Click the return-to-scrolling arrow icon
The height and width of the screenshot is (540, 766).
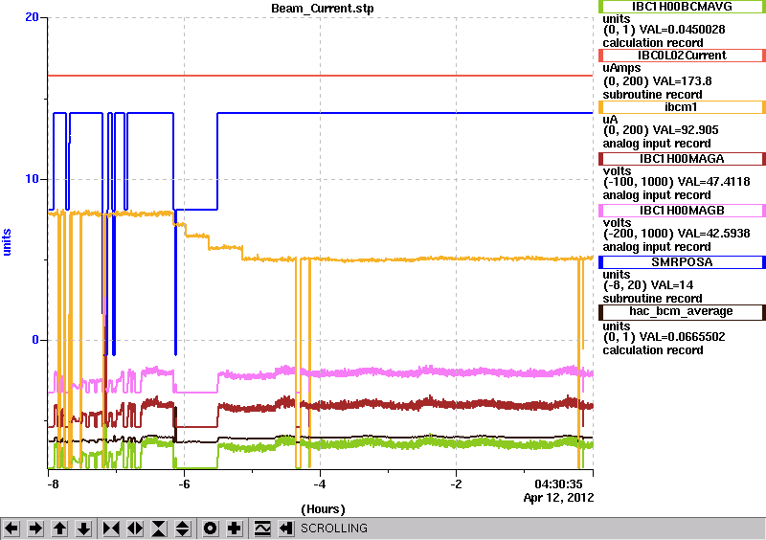click(x=286, y=529)
